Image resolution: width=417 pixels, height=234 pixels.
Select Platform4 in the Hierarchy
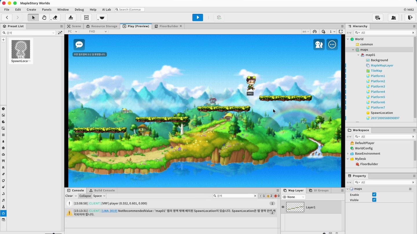[378, 92]
